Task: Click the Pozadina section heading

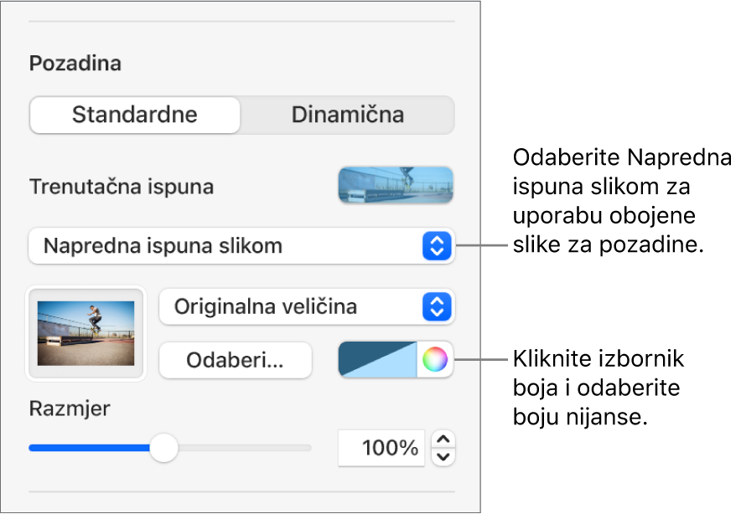Action: (x=75, y=64)
